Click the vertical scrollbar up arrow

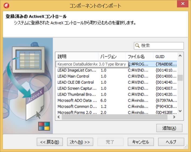coord(180,56)
